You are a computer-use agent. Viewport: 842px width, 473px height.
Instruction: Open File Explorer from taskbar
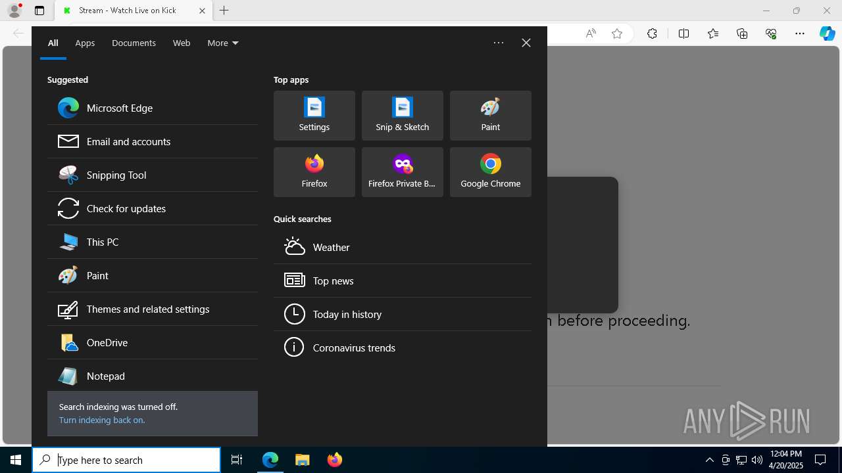pyautogui.click(x=302, y=460)
